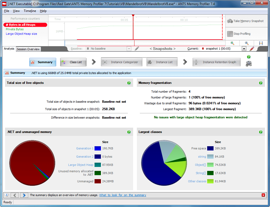Click the red pencil icon beside current snapshot

click(x=252, y=49)
